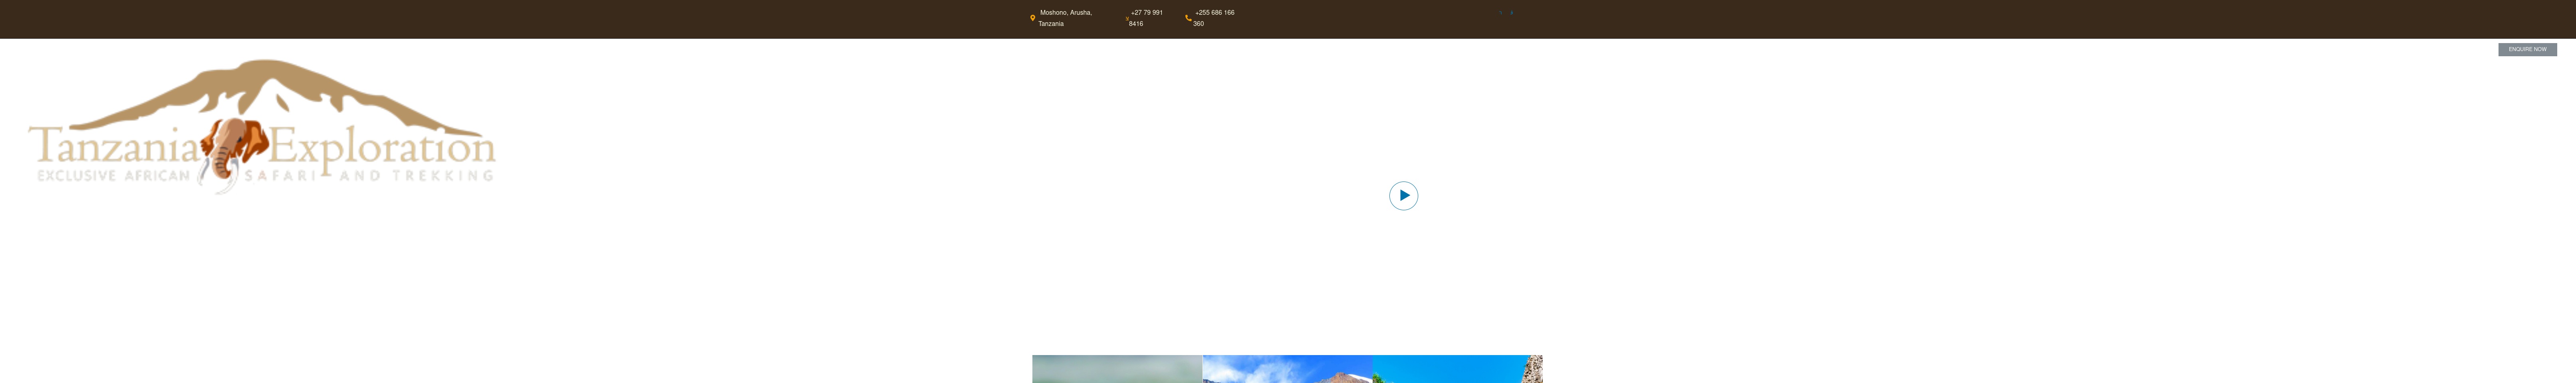Open the Moshono, Arusha, Tanzania address text
2576x383 pixels.
pyautogui.click(x=1065, y=18)
